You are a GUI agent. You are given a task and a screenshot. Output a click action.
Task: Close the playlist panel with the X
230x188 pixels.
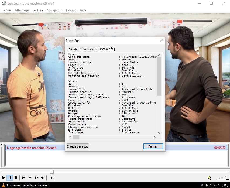(x=2, y=145)
